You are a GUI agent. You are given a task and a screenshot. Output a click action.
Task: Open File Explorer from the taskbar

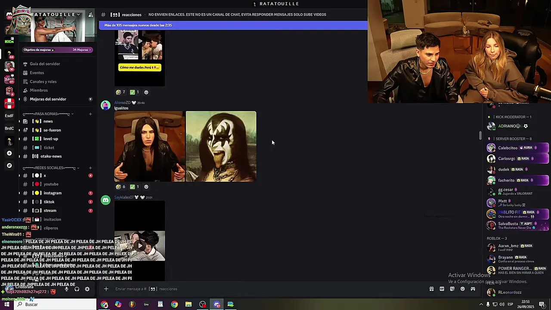(188, 304)
